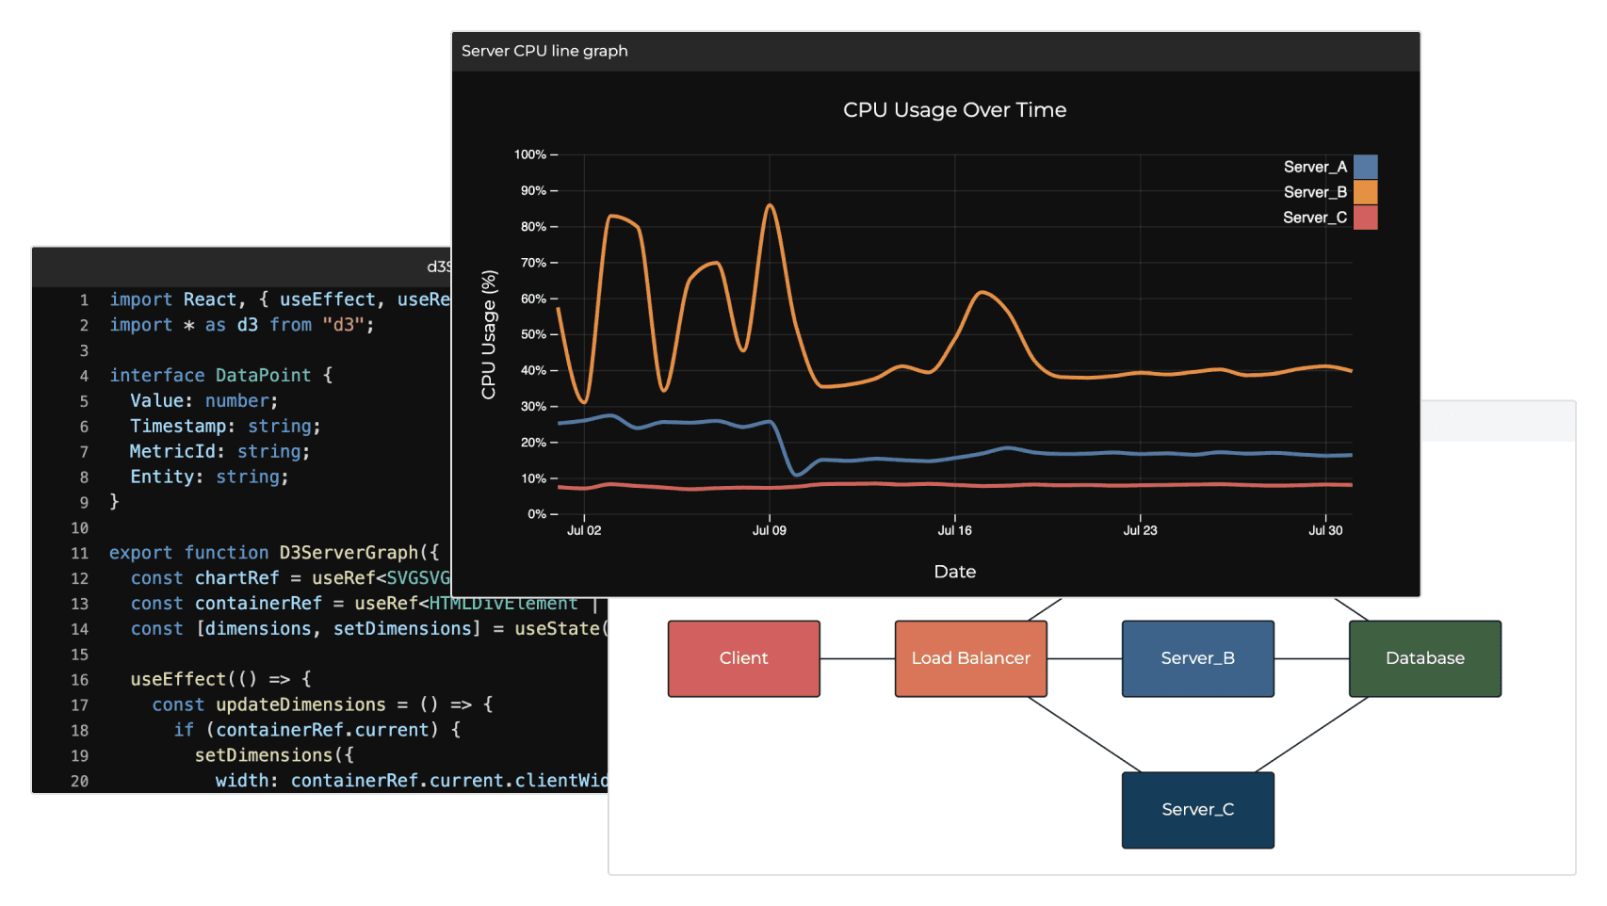Select the green Database node
Screen dimensions: 1607x906
tap(1424, 658)
